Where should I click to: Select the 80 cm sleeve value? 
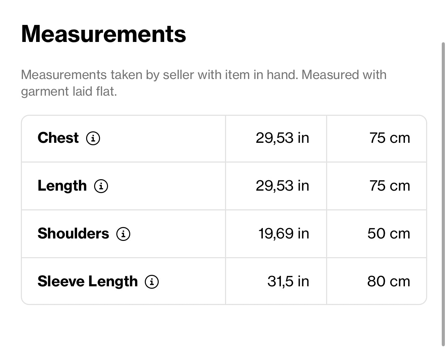[389, 281]
